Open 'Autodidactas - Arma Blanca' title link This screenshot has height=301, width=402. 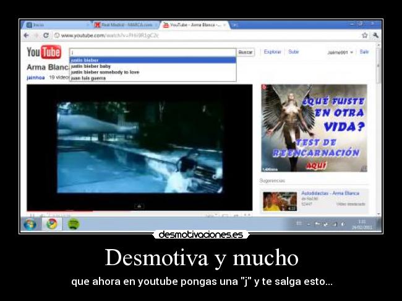tap(330, 193)
